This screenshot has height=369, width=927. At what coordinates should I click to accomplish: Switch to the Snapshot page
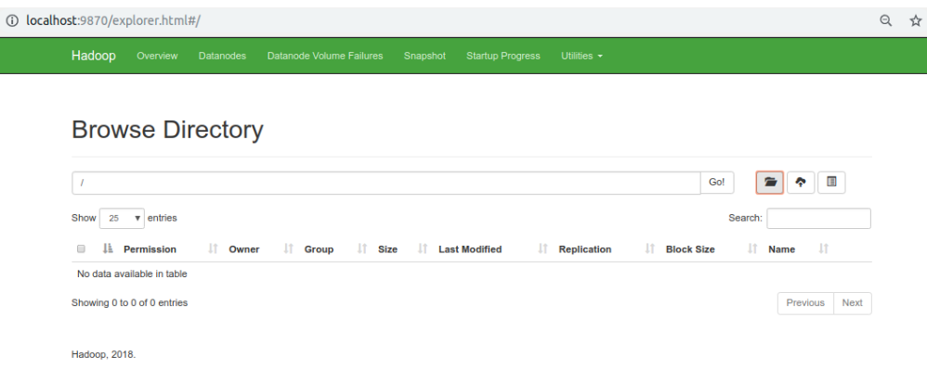(424, 56)
